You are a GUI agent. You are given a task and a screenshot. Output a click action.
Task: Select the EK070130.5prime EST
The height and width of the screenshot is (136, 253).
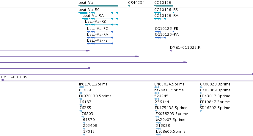[x=95, y=96]
